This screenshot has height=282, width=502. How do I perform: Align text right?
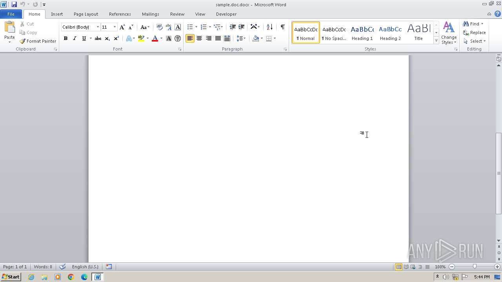[x=208, y=38]
